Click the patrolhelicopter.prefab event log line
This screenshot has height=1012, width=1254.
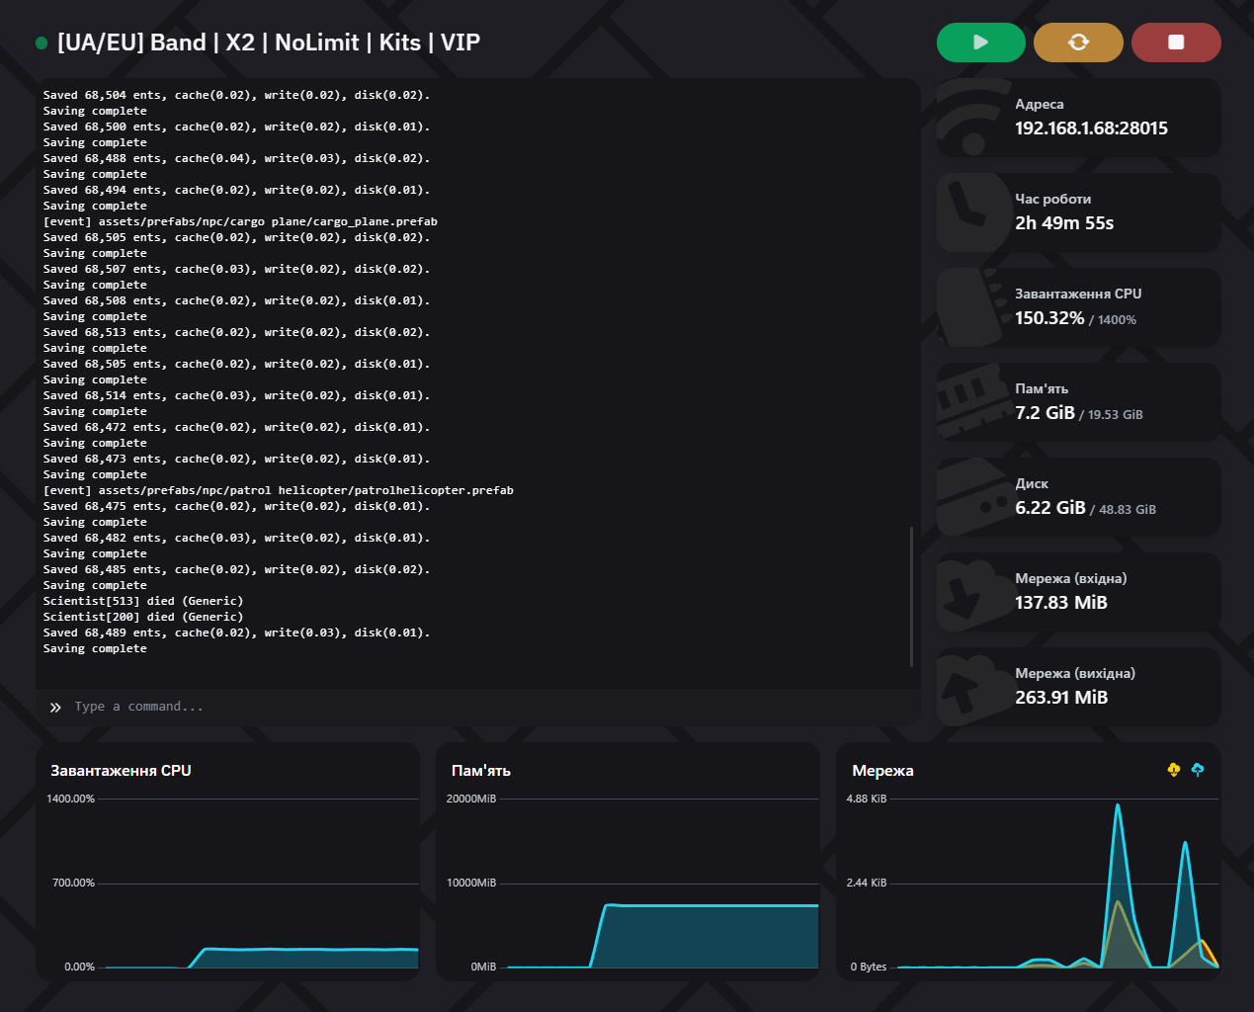click(x=278, y=490)
